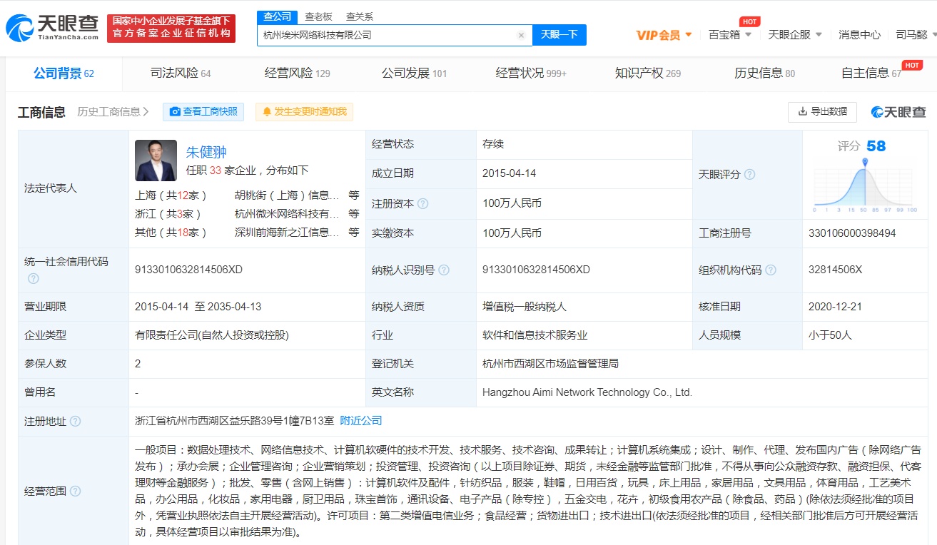Switch to the 经营风险 tab
This screenshot has height=545, width=937.
(297, 73)
